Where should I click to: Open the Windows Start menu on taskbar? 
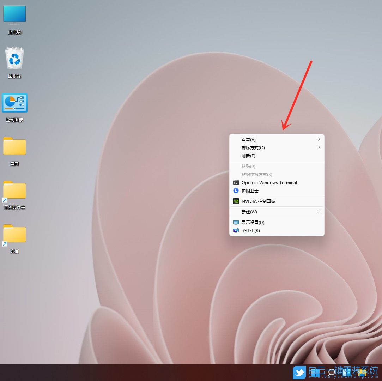(315, 373)
